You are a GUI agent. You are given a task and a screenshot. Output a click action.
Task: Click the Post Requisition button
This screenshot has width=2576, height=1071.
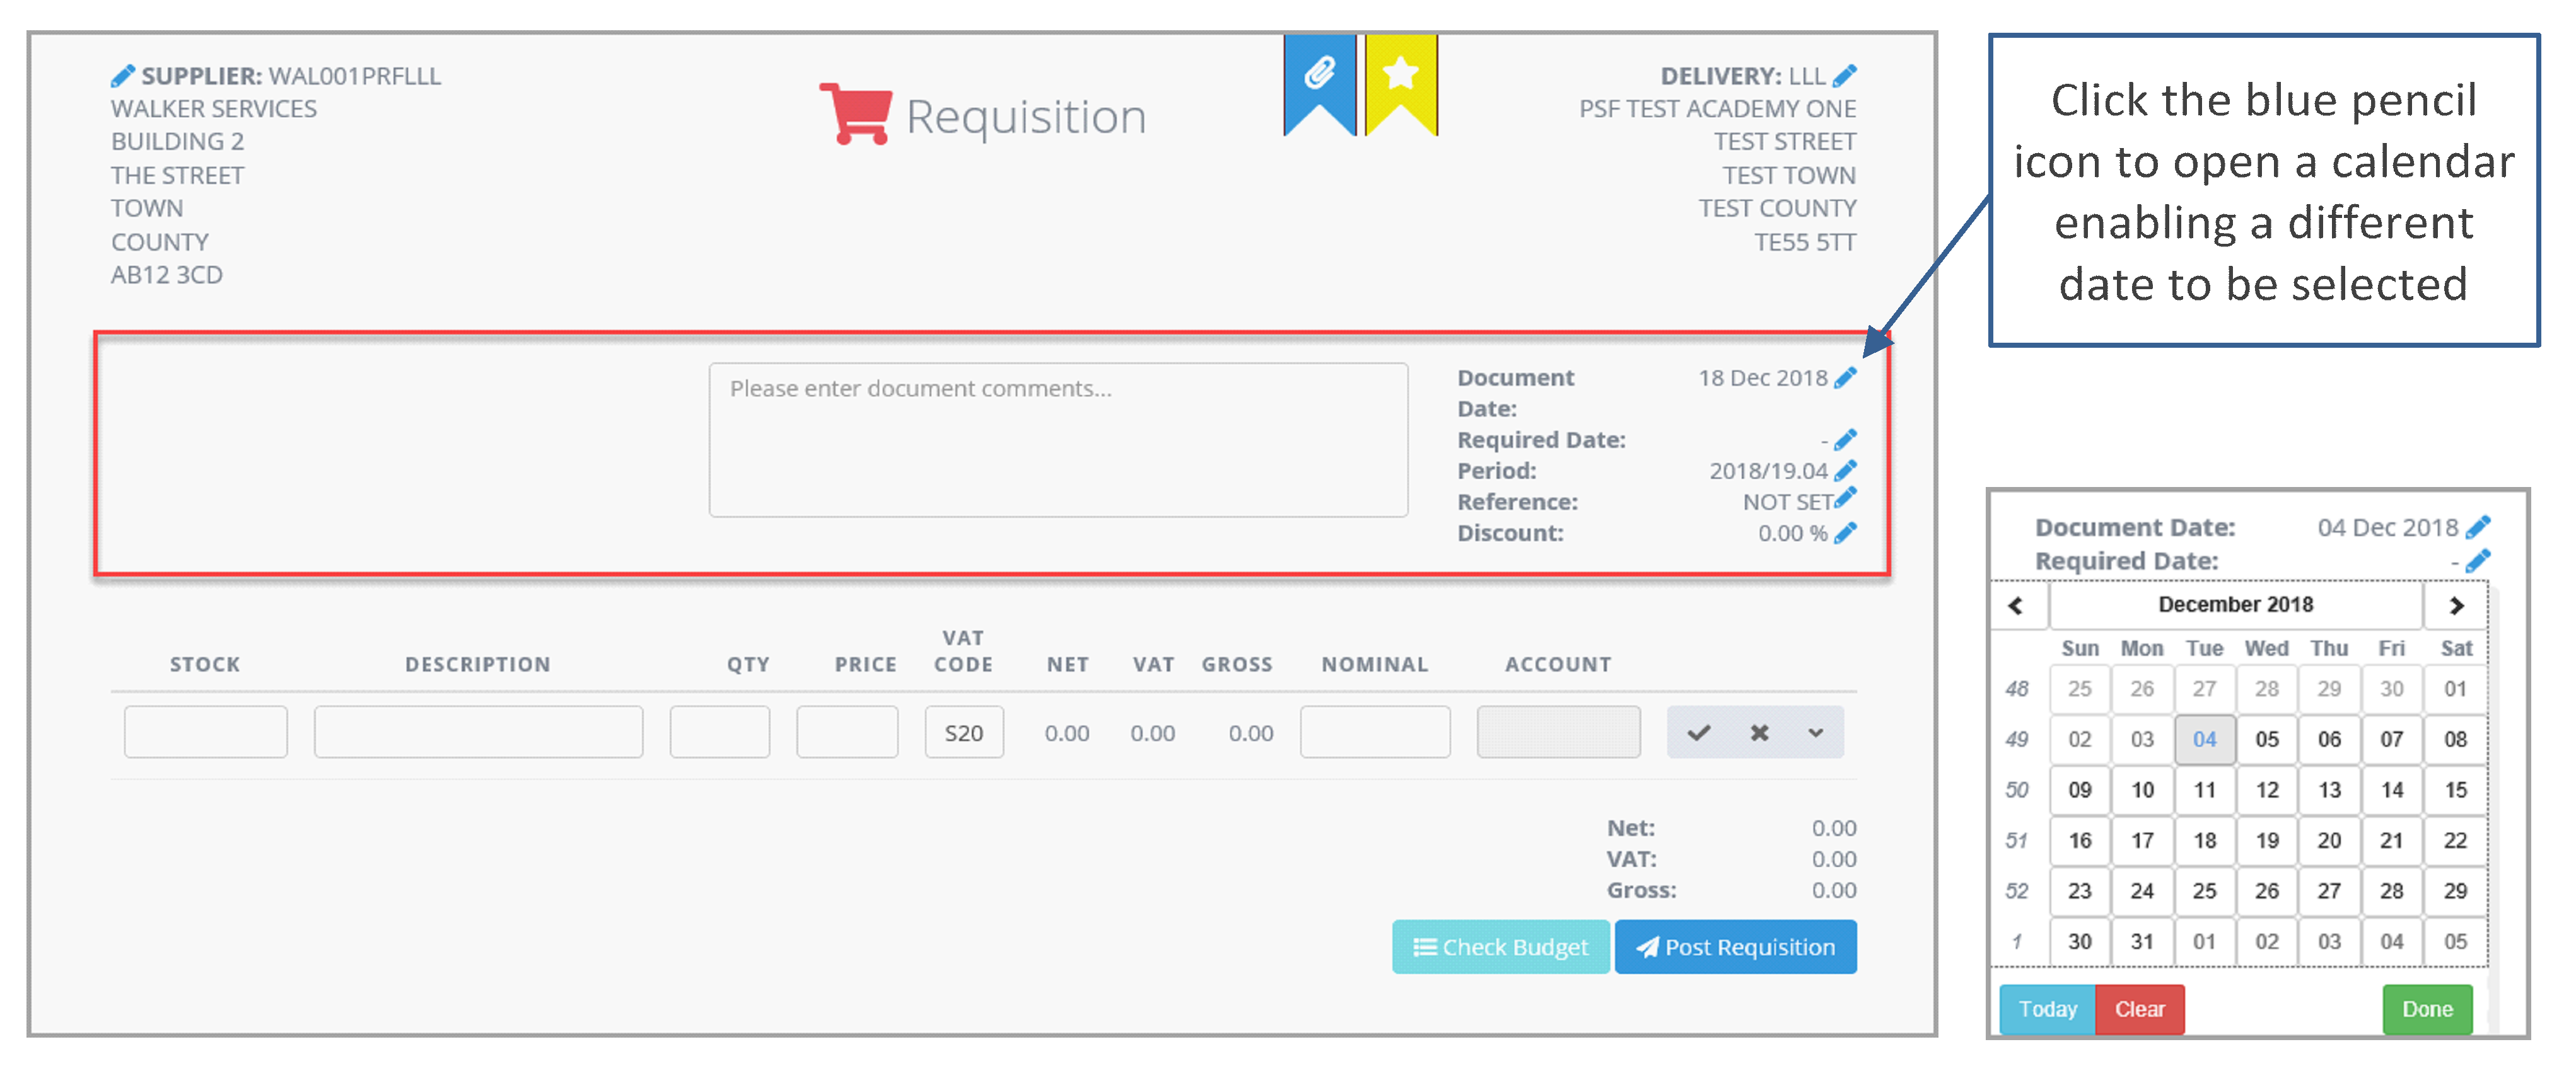pos(1735,947)
